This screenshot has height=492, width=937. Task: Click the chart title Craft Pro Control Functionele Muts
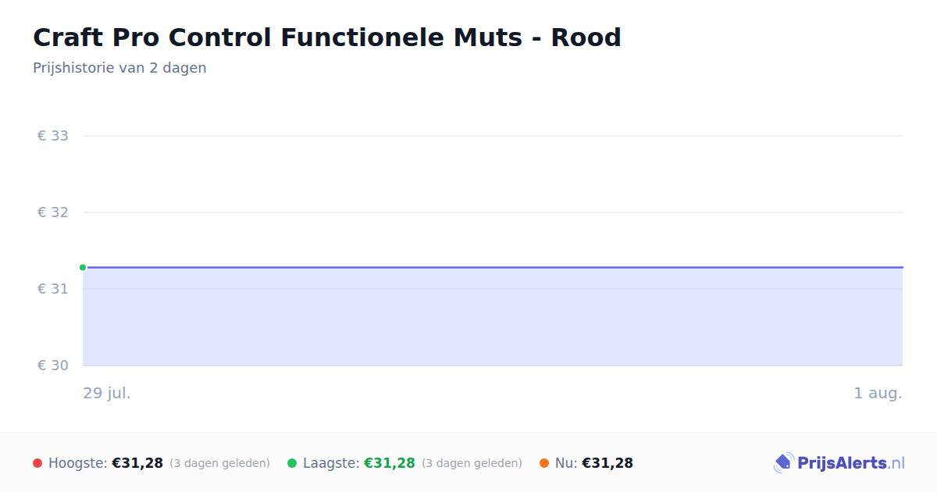coord(327,37)
